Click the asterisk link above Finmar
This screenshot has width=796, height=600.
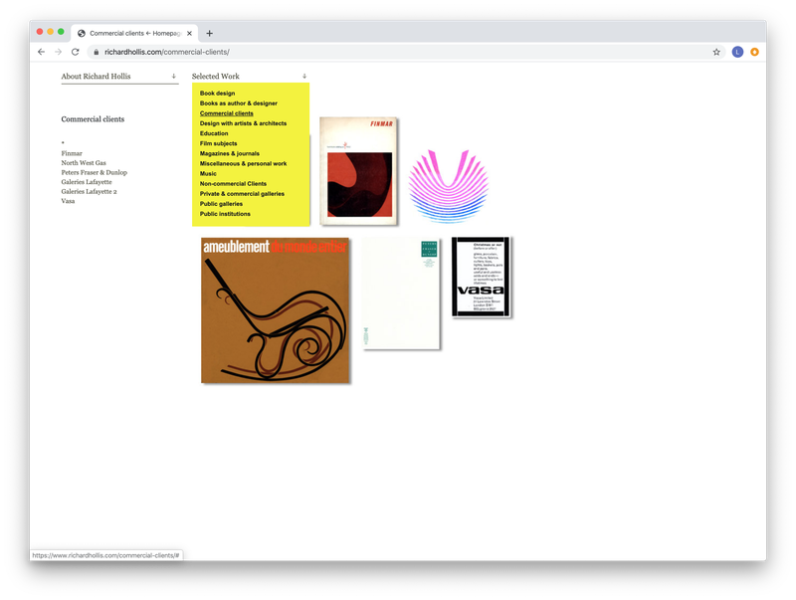pos(63,143)
